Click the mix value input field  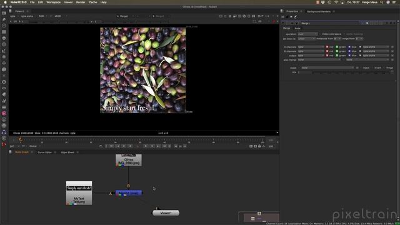[304, 72]
